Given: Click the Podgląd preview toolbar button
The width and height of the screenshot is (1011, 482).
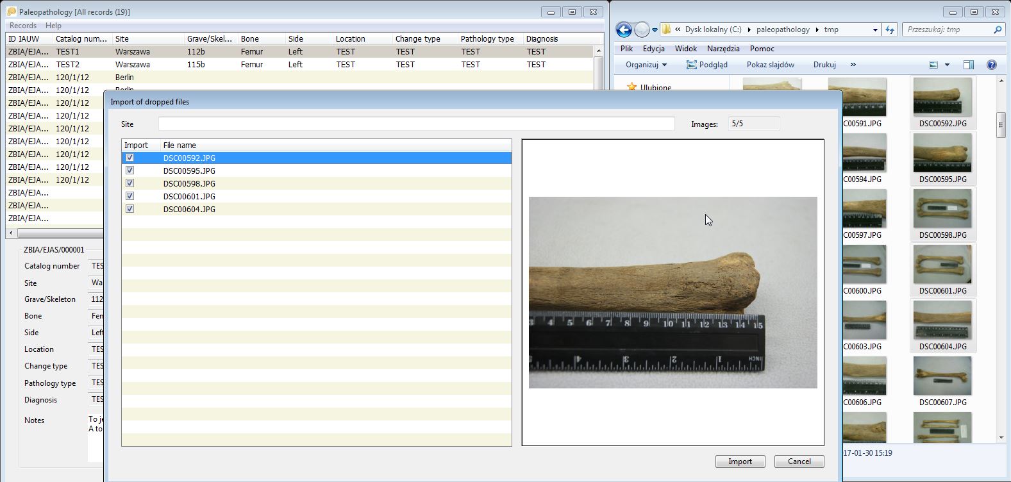Looking at the screenshot, I should coord(706,65).
